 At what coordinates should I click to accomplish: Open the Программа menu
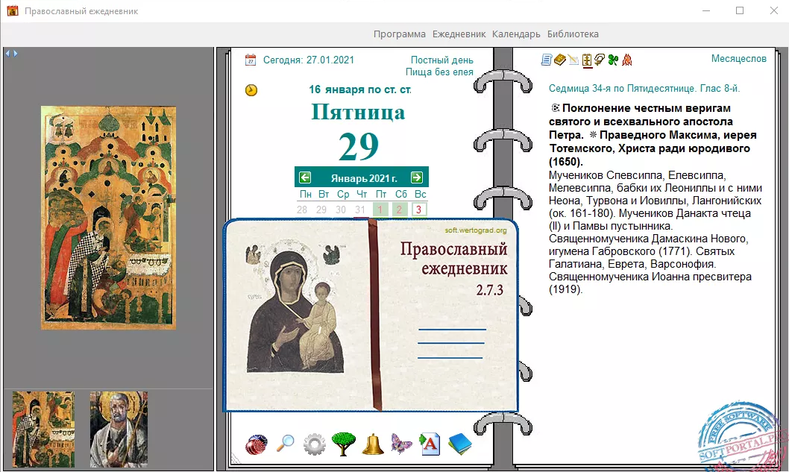click(400, 34)
